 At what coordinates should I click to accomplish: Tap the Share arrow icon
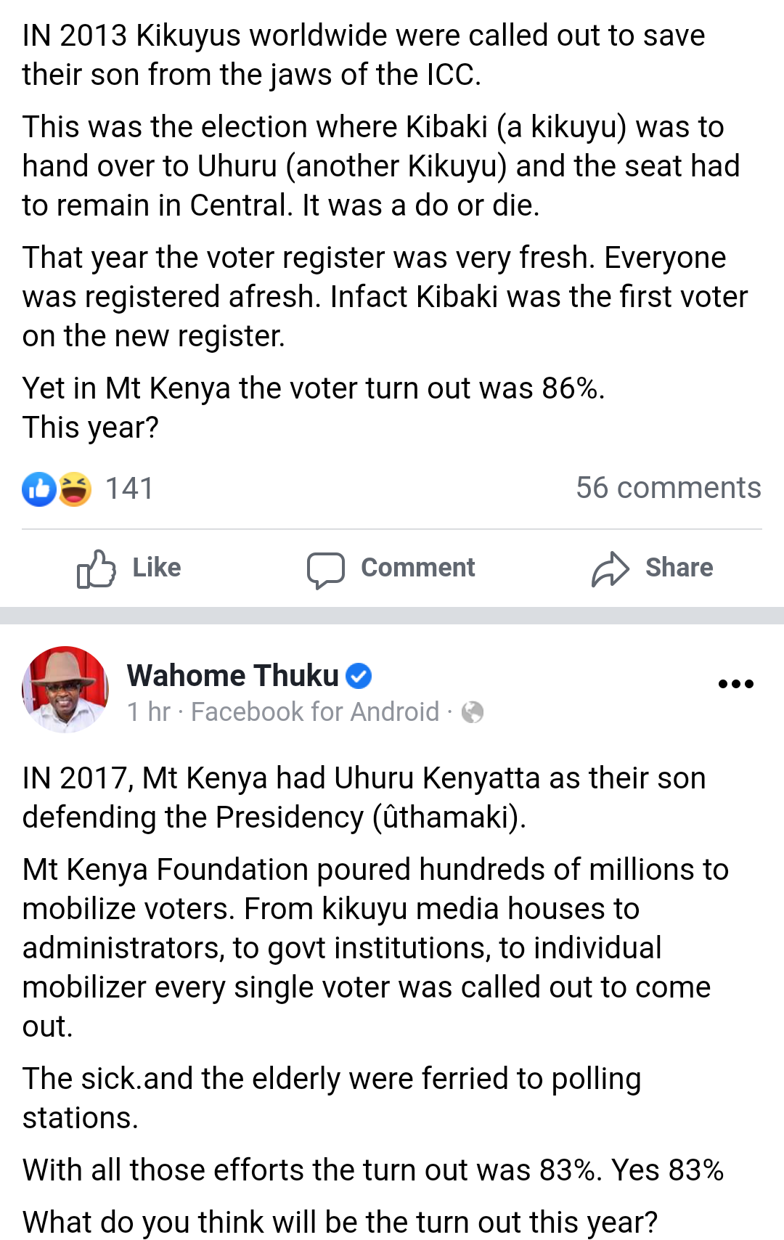tap(610, 568)
